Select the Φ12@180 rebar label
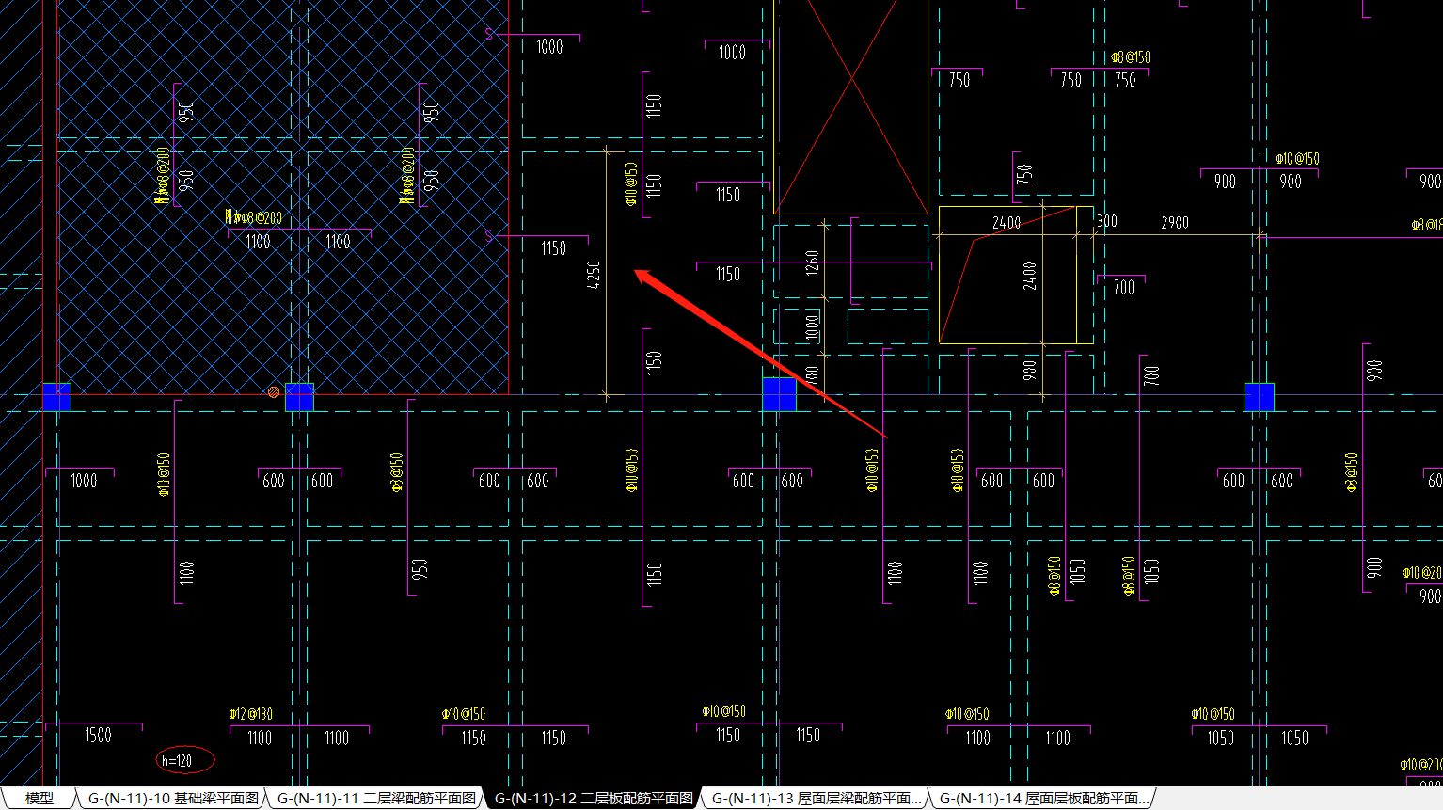The width and height of the screenshot is (1443, 810). tap(251, 714)
